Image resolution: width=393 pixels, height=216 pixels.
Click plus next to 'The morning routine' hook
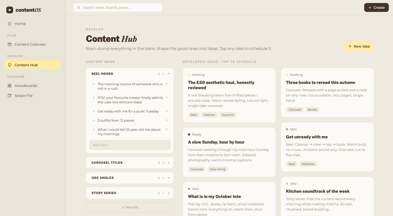tap(94, 84)
